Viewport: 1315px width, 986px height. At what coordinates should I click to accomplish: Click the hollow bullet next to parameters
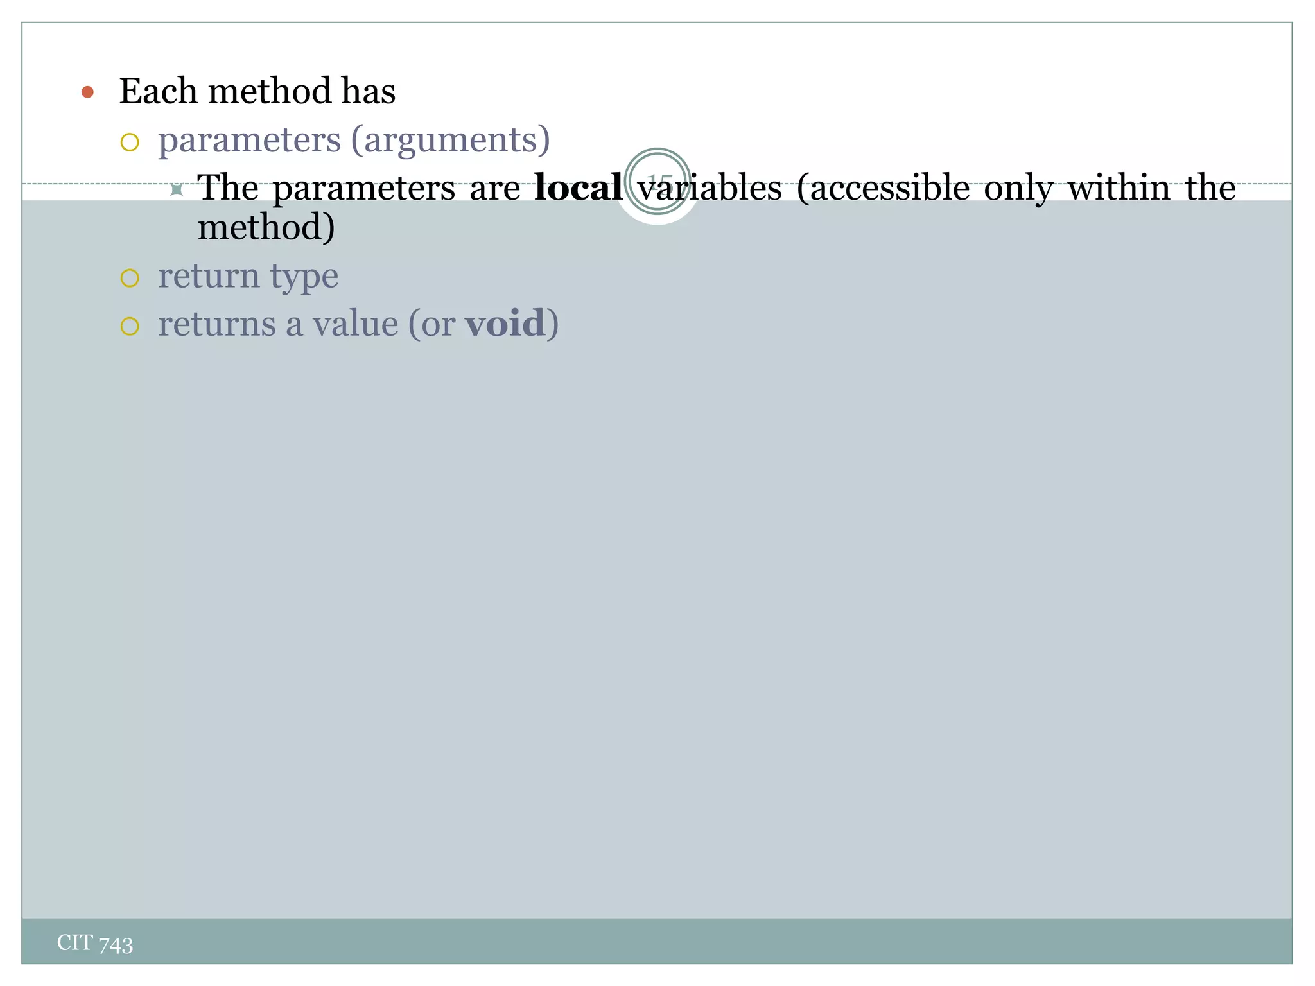coord(130,142)
